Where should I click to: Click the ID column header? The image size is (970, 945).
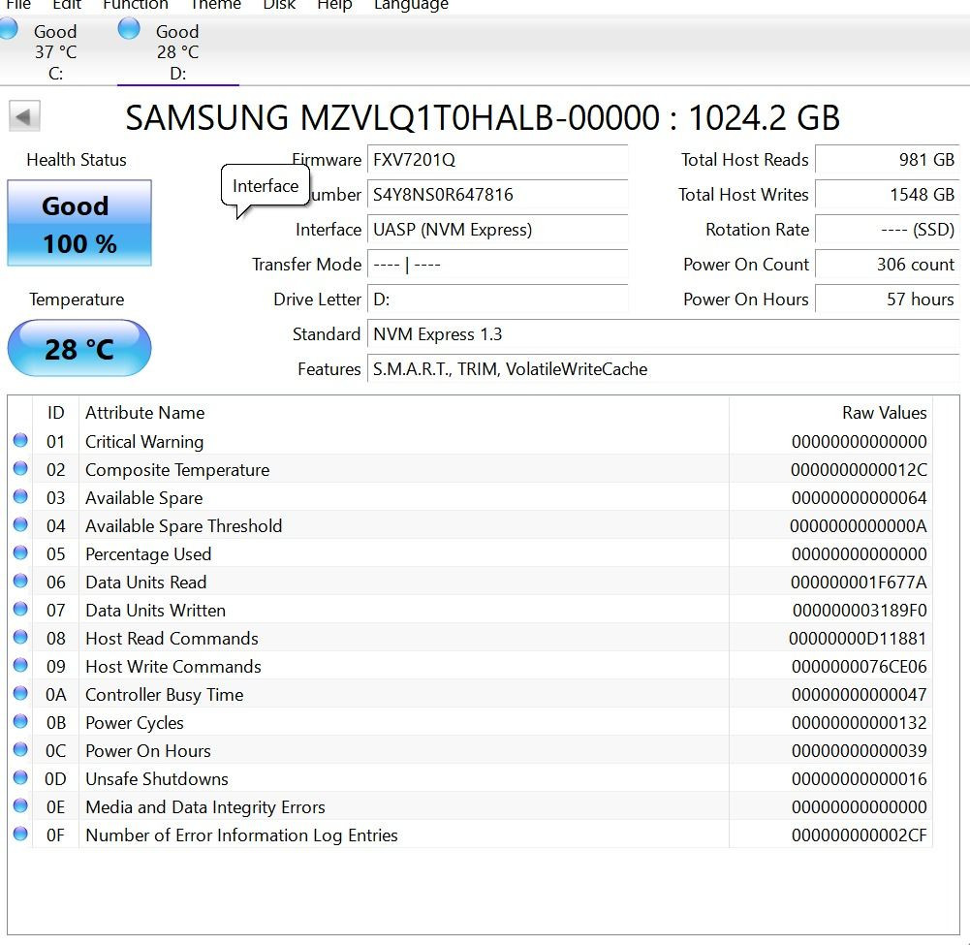click(x=55, y=412)
